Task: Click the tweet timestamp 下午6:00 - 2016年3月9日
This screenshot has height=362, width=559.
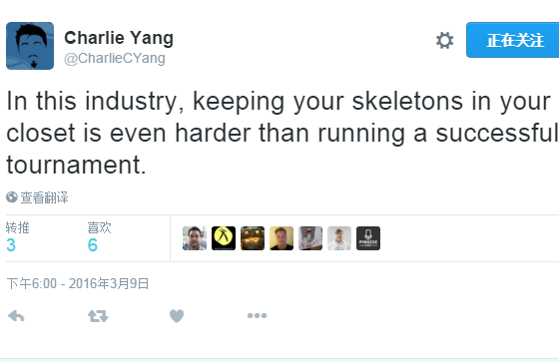Action: coord(78,283)
